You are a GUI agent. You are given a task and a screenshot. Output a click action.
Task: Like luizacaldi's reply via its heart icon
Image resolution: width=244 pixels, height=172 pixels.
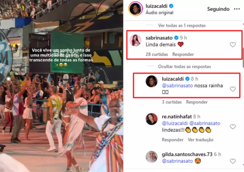point(233,89)
